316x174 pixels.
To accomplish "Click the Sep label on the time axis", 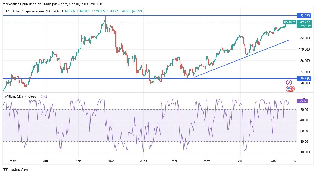I will click(x=78, y=161).
